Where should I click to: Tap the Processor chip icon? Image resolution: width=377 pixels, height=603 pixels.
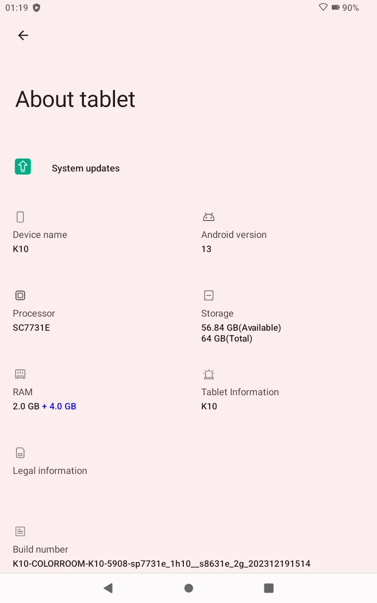click(x=20, y=295)
